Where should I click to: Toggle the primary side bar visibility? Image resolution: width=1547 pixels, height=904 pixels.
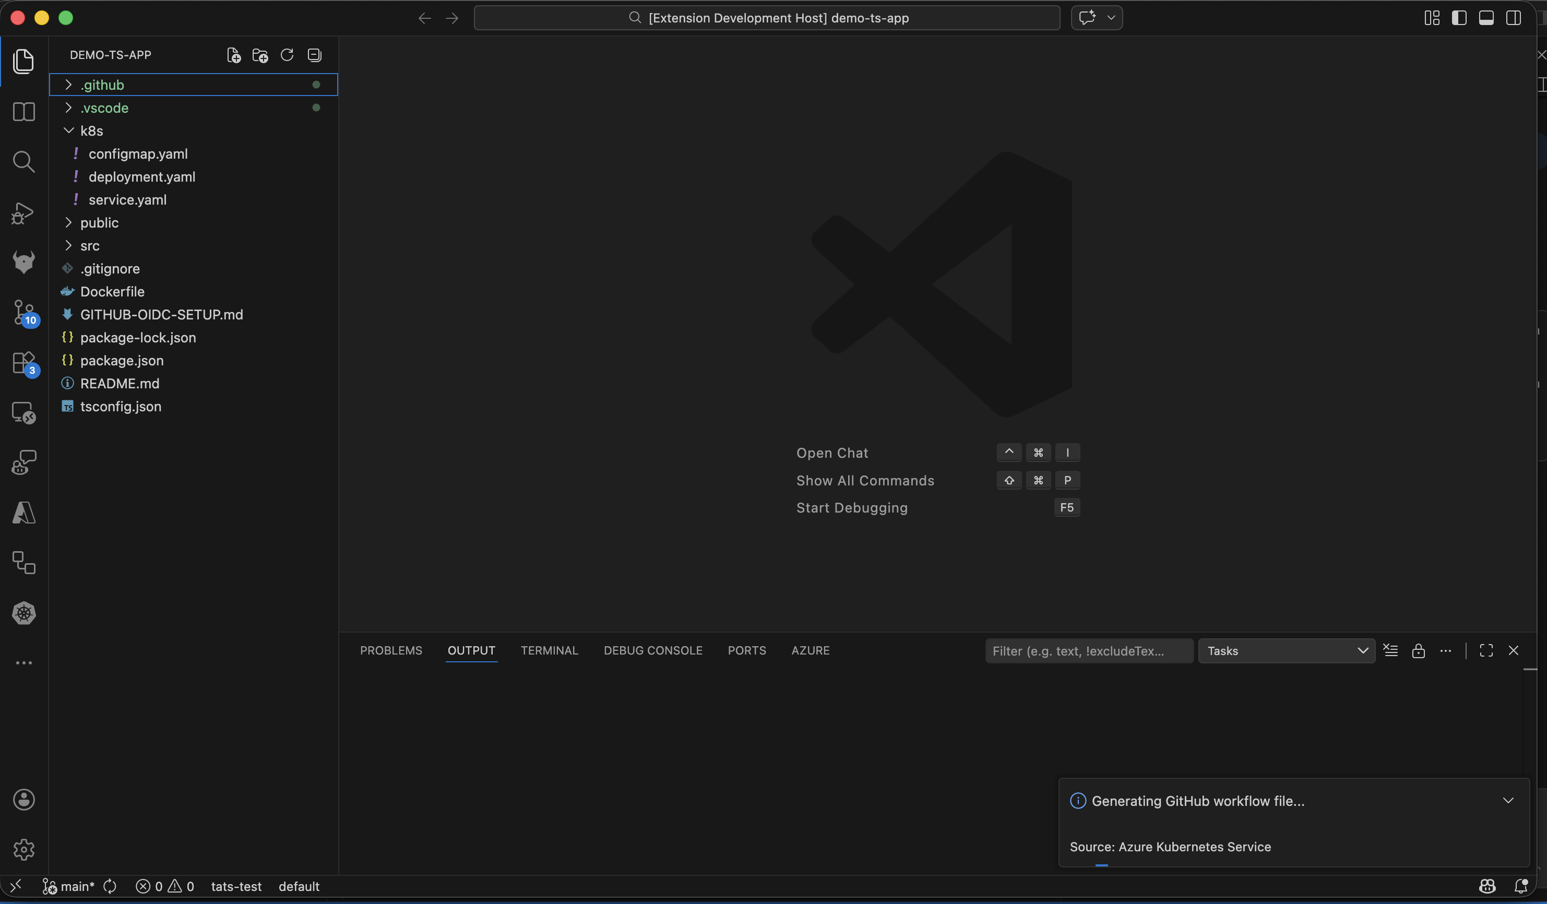(x=1459, y=18)
